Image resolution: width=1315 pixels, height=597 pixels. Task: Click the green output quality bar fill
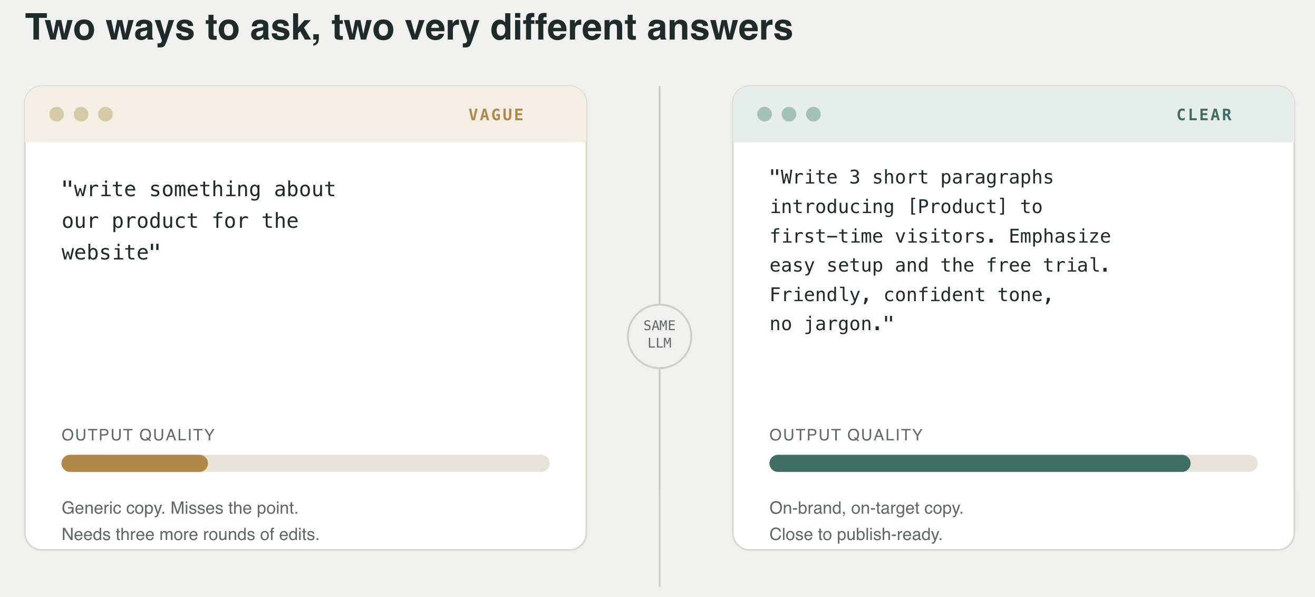coord(980,463)
